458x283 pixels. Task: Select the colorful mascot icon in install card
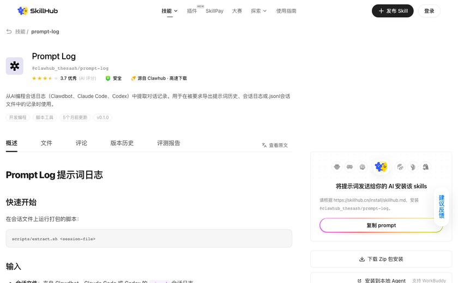(381, 167)
